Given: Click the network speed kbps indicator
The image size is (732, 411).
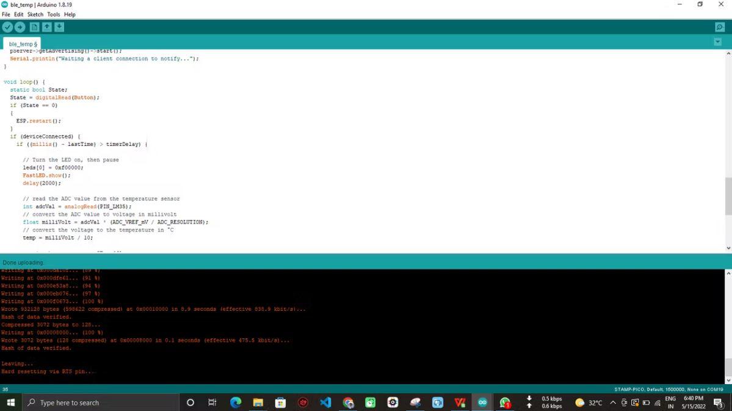Looking at the screenshot, I should pos(545,402).
